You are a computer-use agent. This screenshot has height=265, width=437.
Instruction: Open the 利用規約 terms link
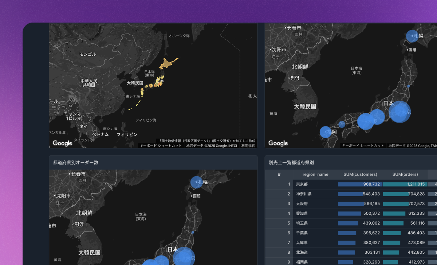[x=248, y=145]
